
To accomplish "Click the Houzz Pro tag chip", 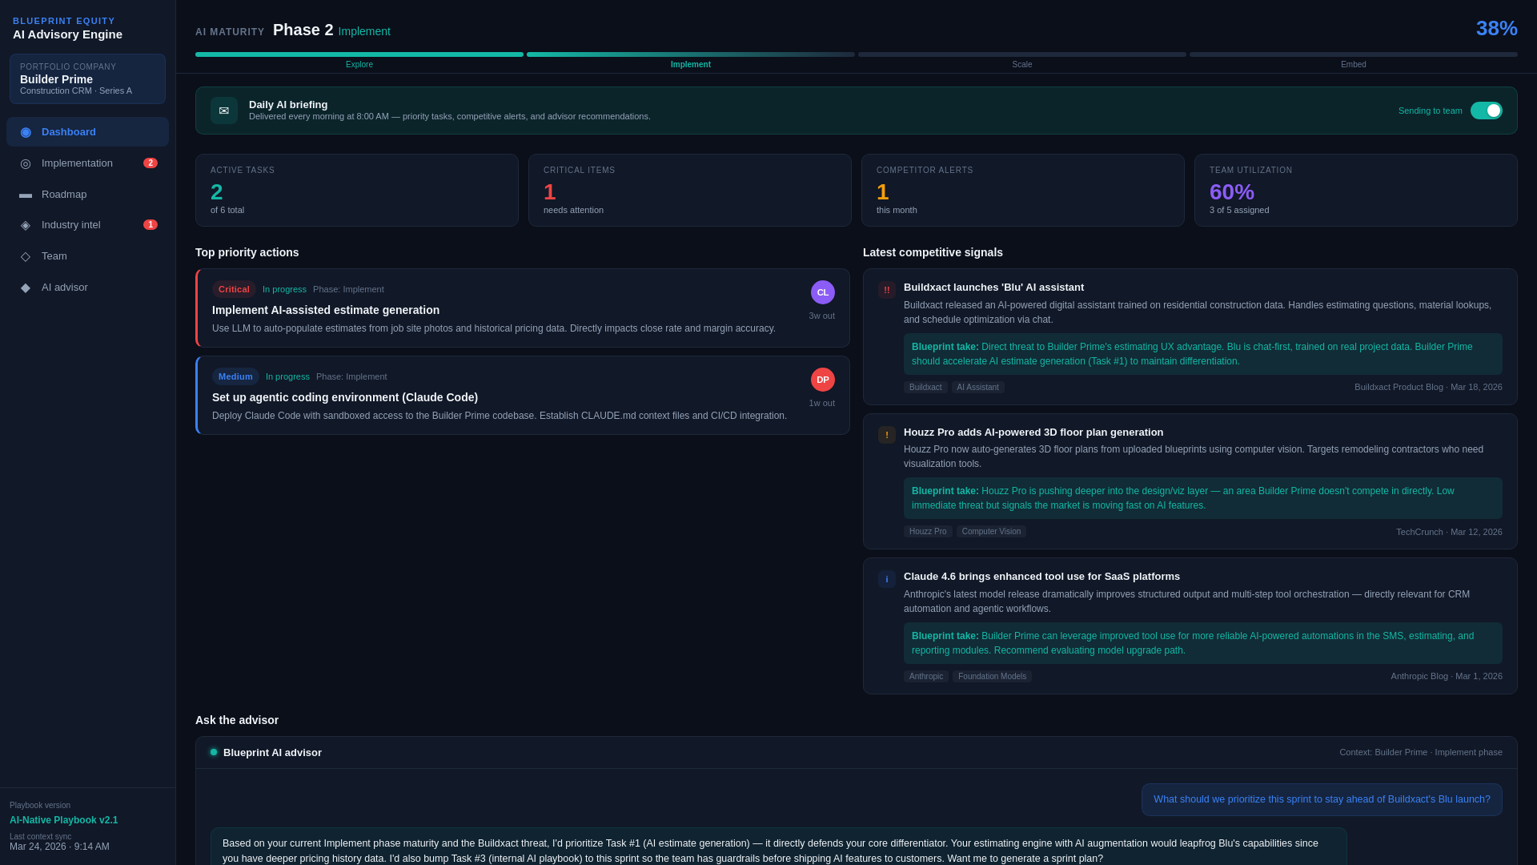I will (928, 532).
